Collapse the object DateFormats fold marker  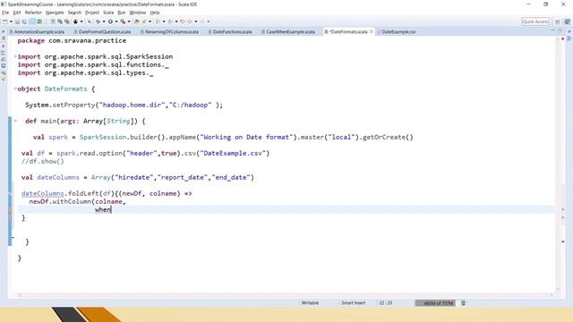(15, 89)
